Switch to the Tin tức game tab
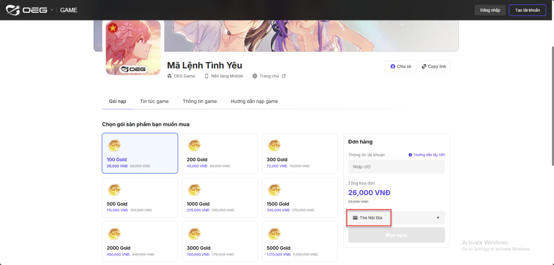The height and width of the screenshot is (265, 554). [154, 101]
